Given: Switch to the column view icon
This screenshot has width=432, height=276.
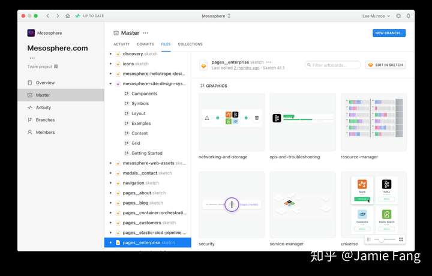Looking at the screenshot, I should tap(368, 239).
